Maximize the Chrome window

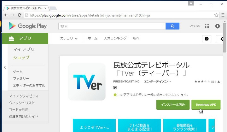[211, 4]
